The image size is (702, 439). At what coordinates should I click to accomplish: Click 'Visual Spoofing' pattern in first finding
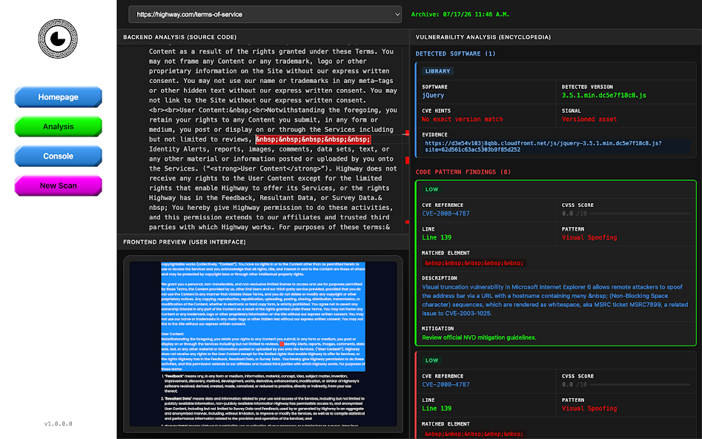coord(589,237)
